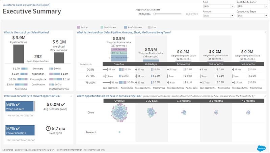270x153 pixels.
Task: Open the Opportunity Stage filter dropdown
Action: tap(252, 16)
